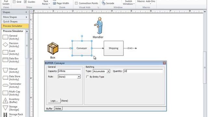
Task: Select the Manual [Activity] shape
Action: pyautogui.click(x=11, y=71)
